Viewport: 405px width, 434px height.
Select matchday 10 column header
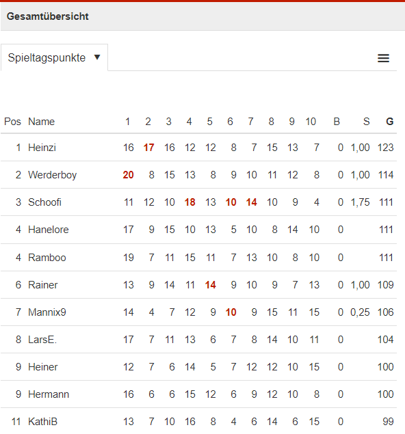(x=311, y=122)
